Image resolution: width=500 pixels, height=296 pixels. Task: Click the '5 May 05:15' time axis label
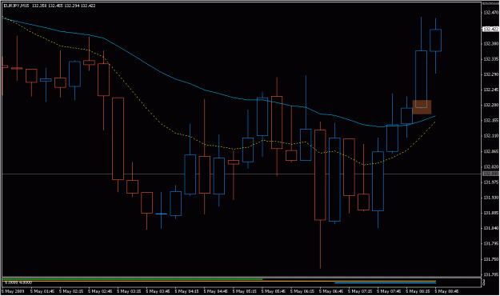(x=244, y=291)
